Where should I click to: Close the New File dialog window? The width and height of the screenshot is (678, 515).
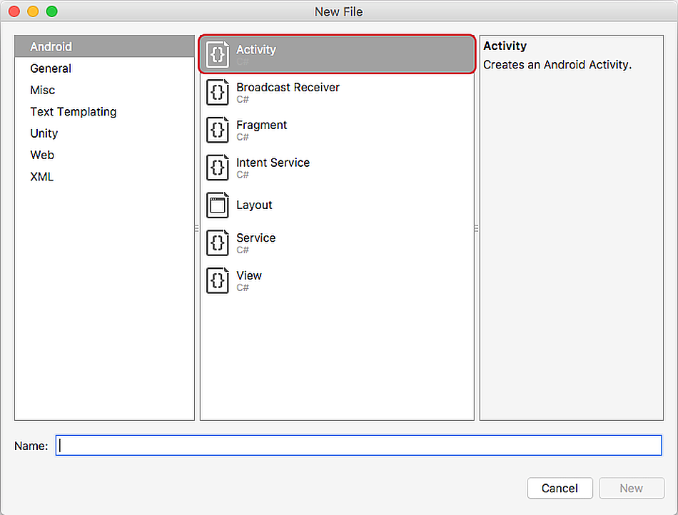point(14,12)
